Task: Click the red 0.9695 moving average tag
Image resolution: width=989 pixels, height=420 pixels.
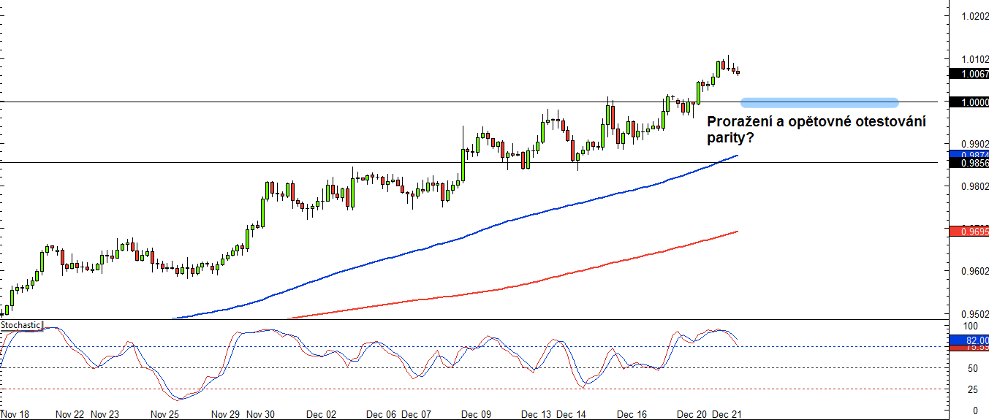Action: click(x=969, y=232)
